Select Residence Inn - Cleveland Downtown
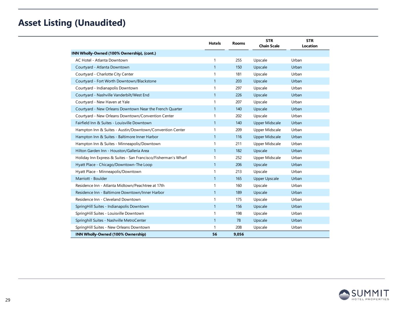Image resolution: width=400 pixels, height=309 pixels. 108,200
